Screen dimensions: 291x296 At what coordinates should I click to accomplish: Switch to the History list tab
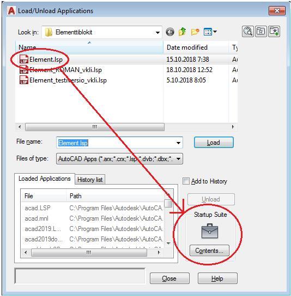tap(90, 180)
